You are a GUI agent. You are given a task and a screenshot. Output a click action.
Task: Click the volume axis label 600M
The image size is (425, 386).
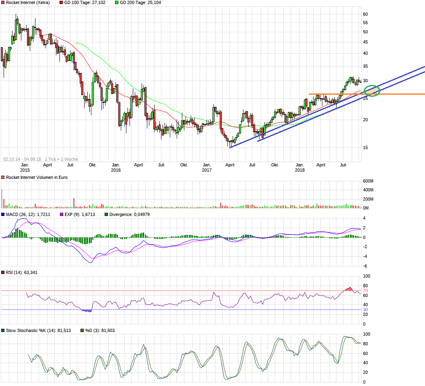[x=368, y=181]
